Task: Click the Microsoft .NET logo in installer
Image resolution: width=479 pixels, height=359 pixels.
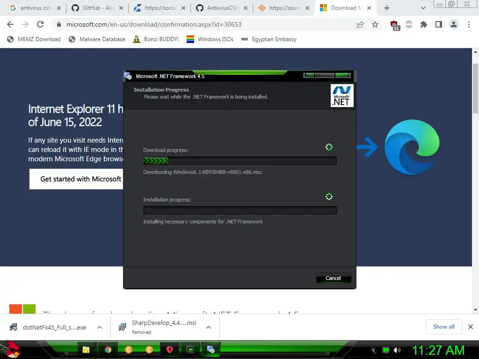Action: 342,96
